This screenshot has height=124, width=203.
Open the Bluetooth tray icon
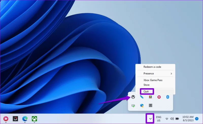coord(168,97)
